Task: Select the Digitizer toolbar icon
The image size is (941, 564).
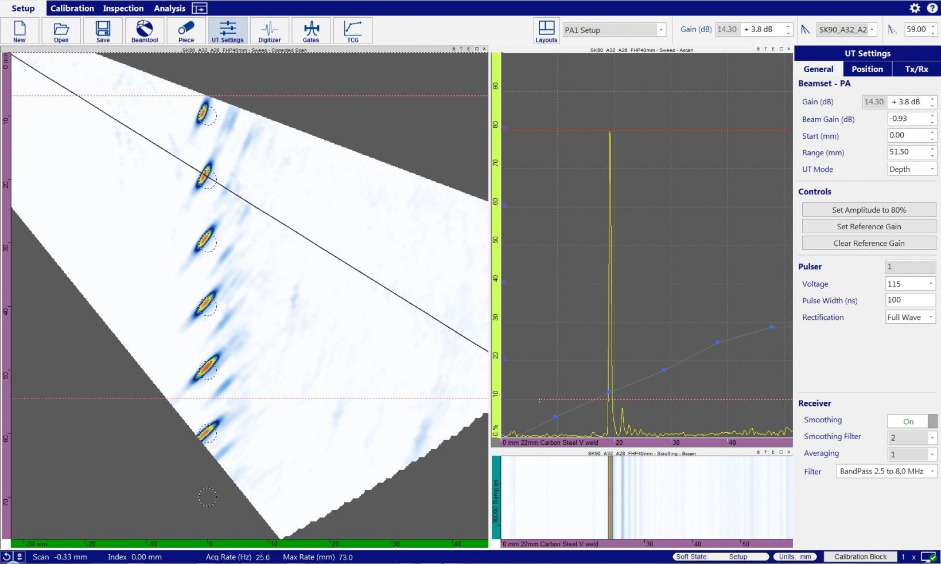Action: [269, 31]
